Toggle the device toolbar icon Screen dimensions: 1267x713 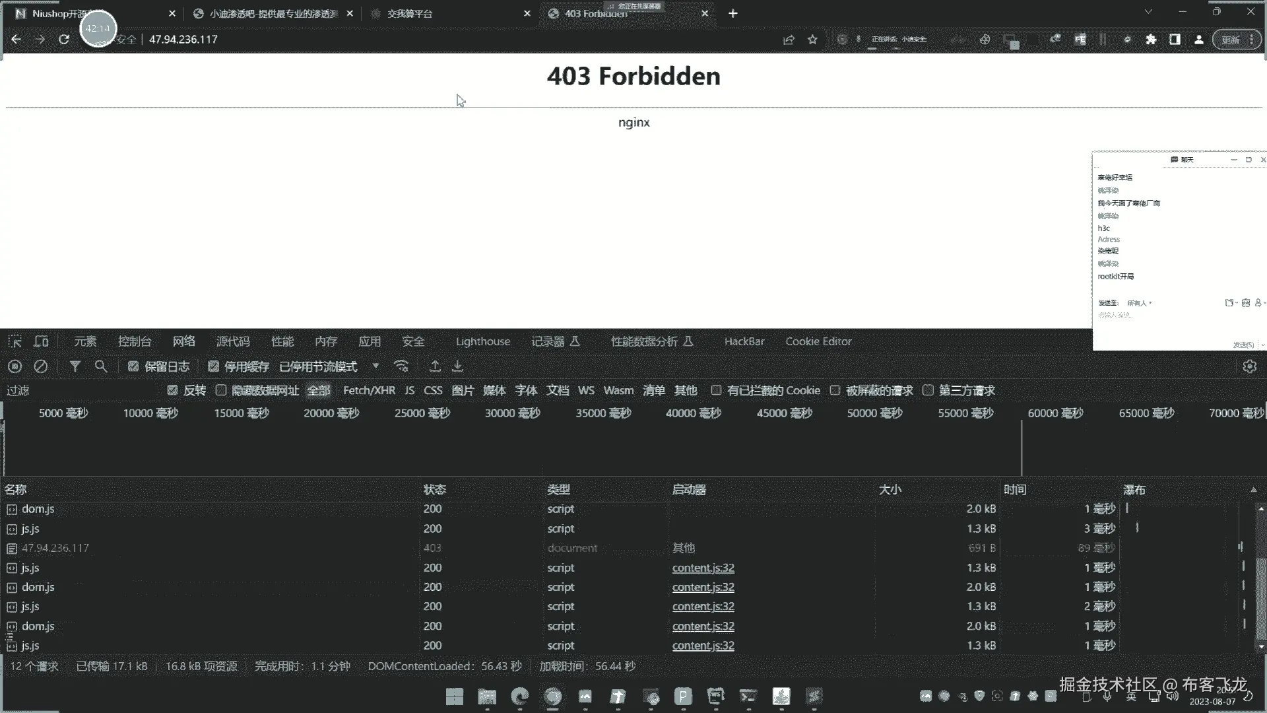(41, 341)
